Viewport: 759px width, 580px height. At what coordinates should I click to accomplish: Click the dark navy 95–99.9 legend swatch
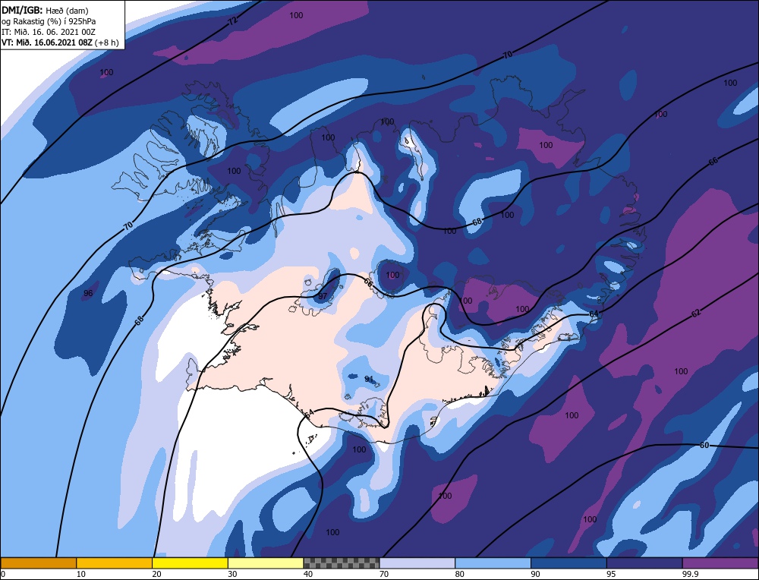coord(644,563)
